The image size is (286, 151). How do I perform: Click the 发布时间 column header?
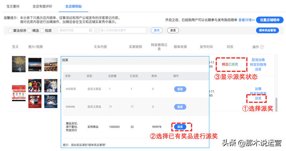coord(206,47)
